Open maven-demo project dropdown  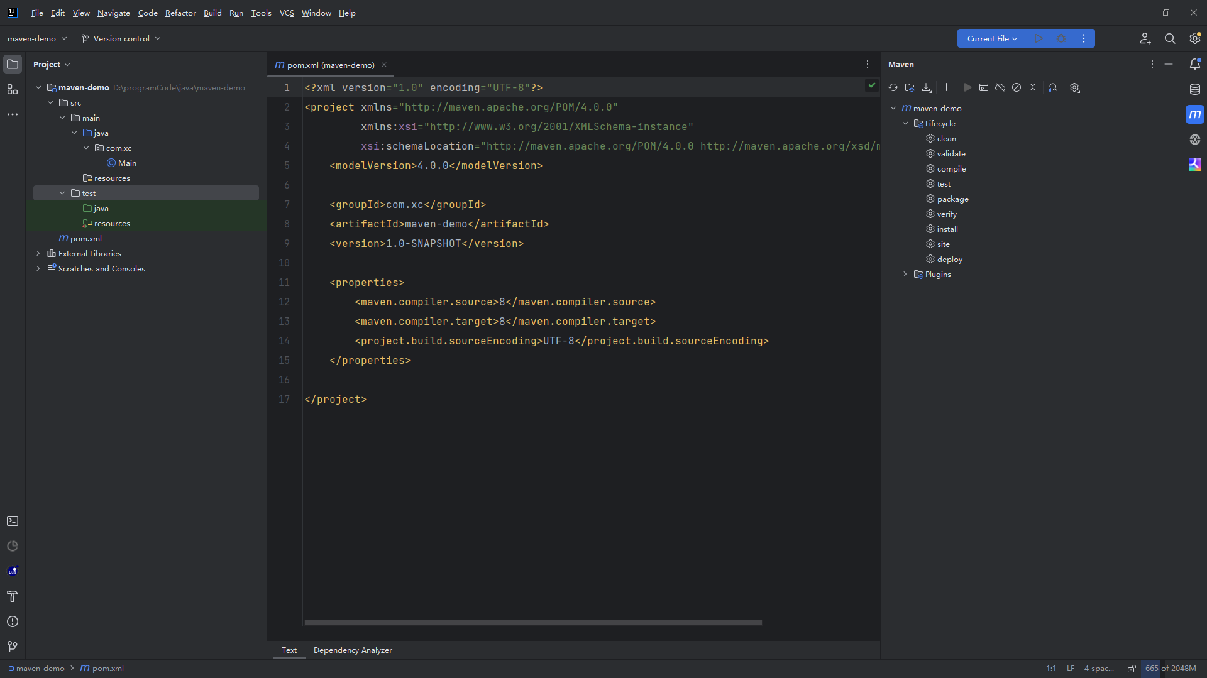pyautogui.click(x=37, y=38)
